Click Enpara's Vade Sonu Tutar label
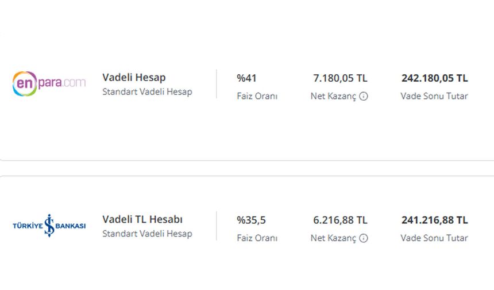This screenshot has width=494, height=290. pos(434,96)
